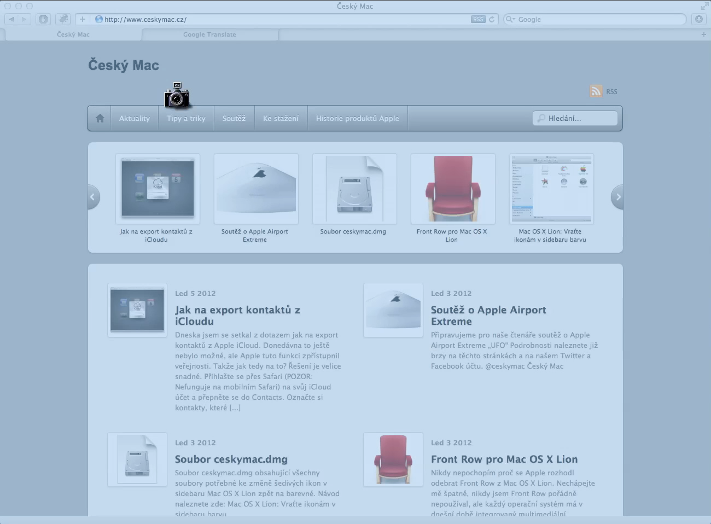Show next carousel items with right arrow
Image resolution: width=711 pixels, height=524 pixels.
pos(617,197)
